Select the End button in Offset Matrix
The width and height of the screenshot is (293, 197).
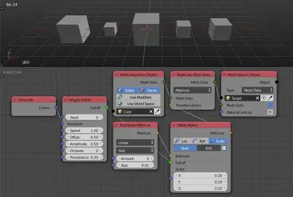point(208,148)
